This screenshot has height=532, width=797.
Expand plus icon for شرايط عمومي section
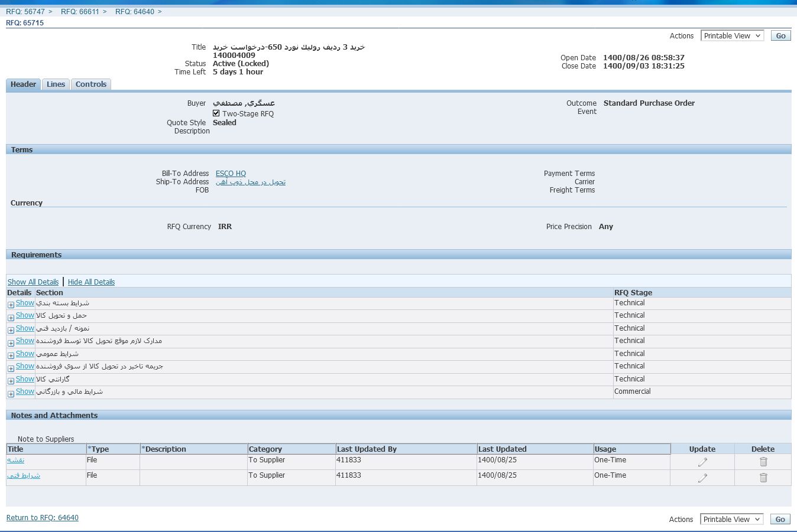[11, 355]
